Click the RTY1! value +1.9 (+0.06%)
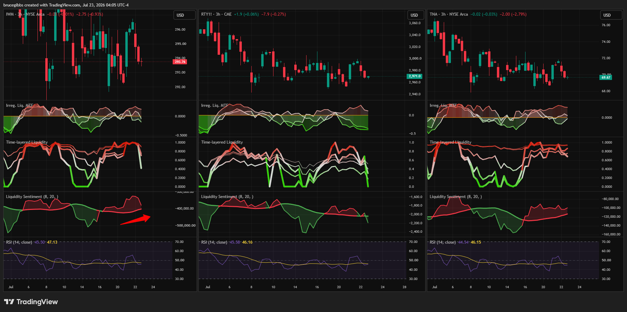The height and width of the screenshot is (312, 627). click(x=246, y=14)
